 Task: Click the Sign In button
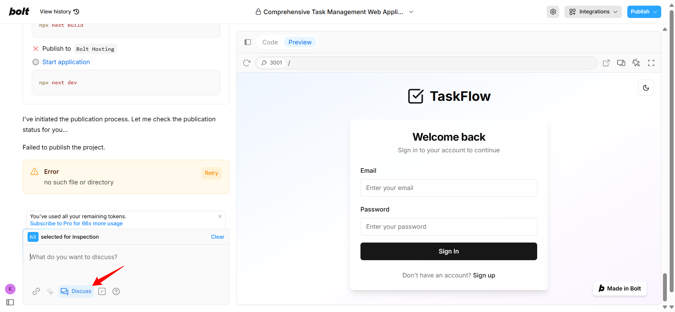[448, 251]
